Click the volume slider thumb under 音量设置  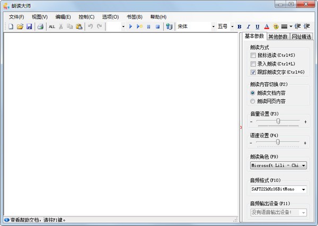(278, 121)
